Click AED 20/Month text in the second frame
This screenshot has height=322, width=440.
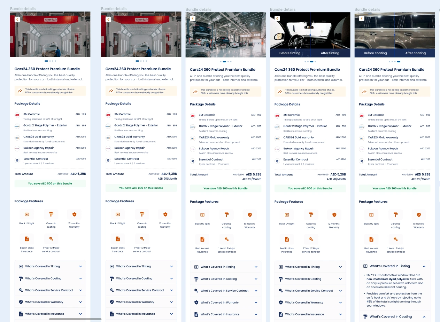(167, 179)
